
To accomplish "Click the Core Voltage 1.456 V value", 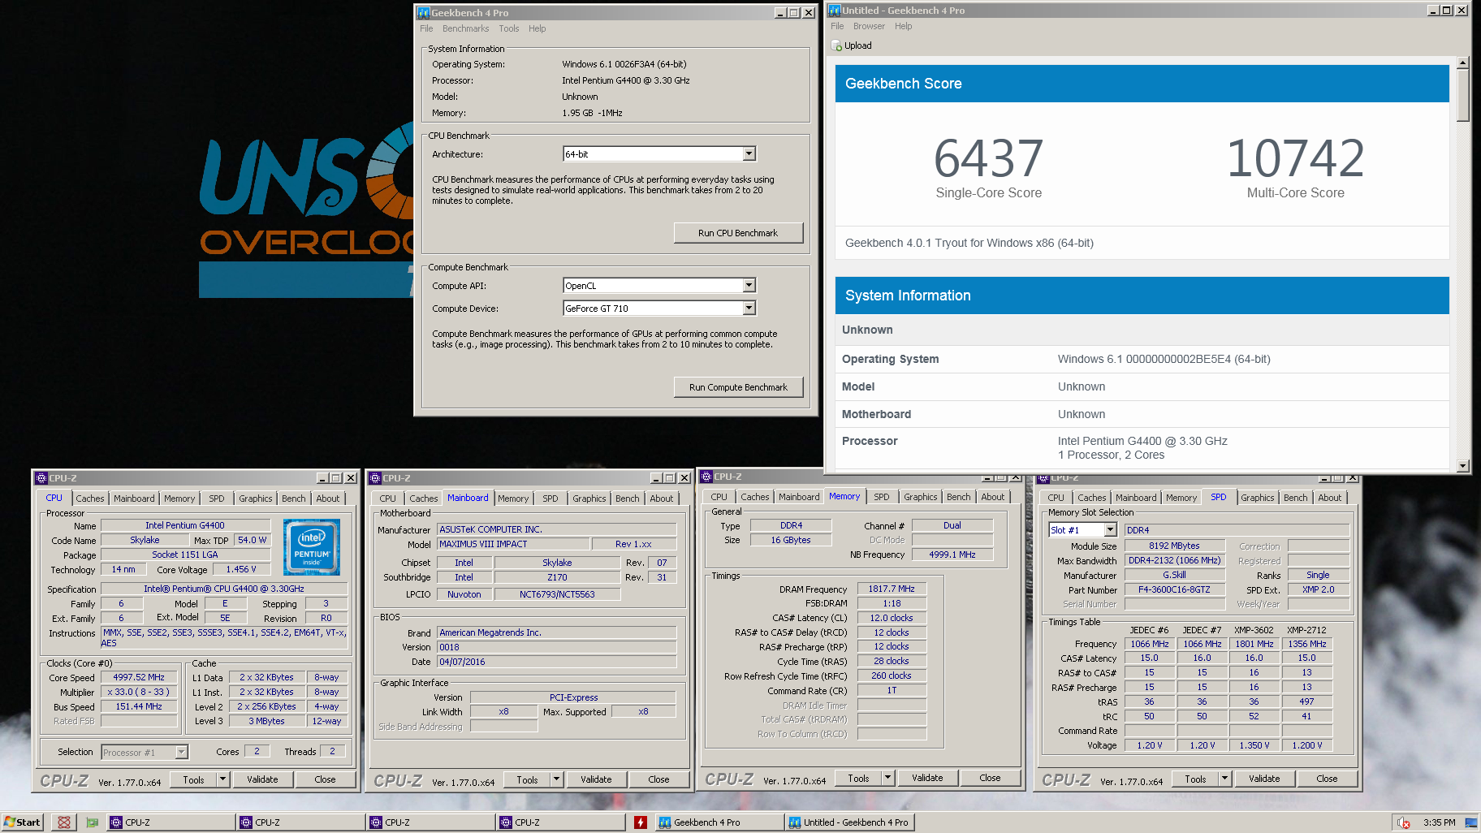I will [241, 569].
